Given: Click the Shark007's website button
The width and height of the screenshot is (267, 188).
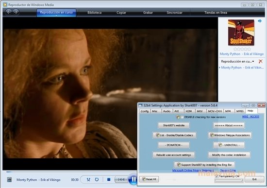Looking at the screenshot, I should coord(173,125).
